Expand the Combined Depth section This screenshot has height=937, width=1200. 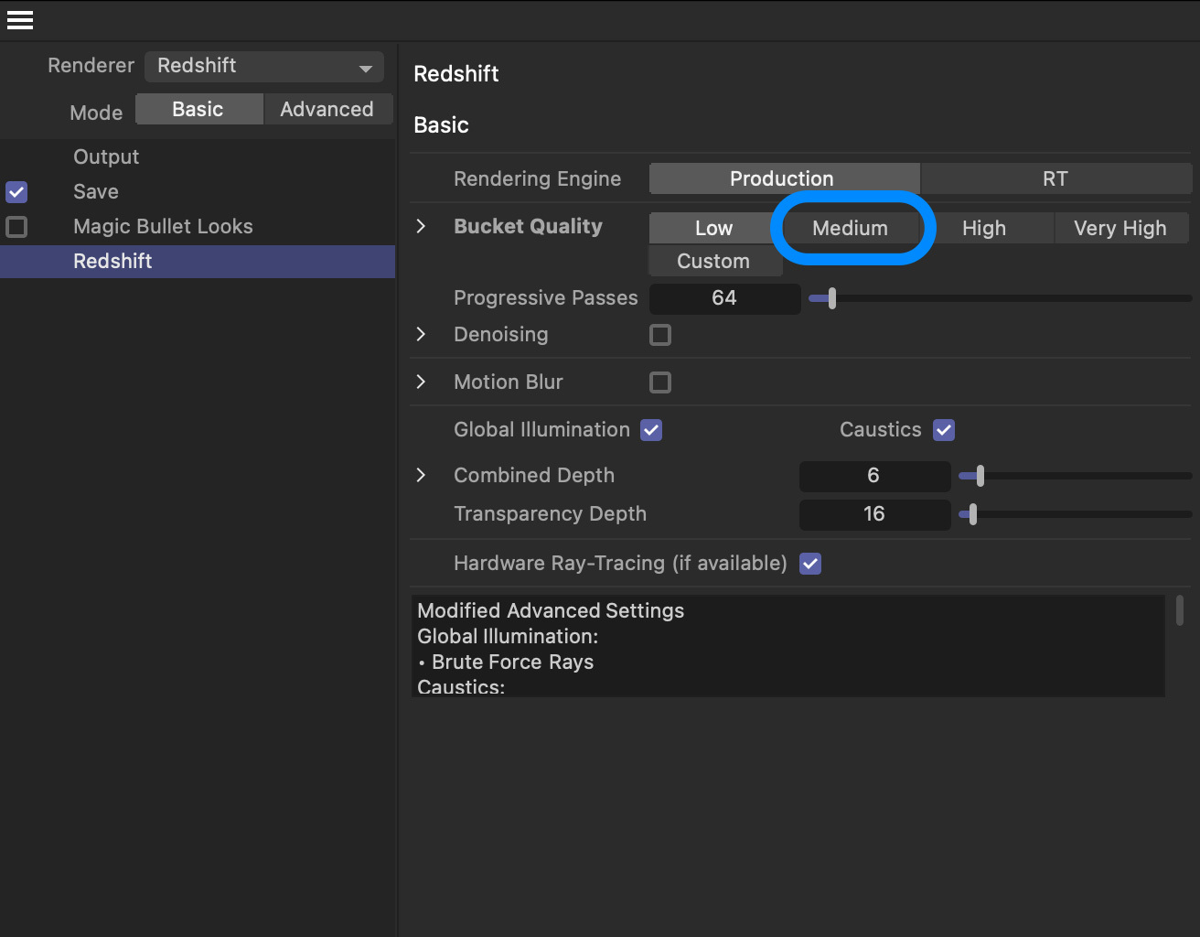click(x=421, y=475)
